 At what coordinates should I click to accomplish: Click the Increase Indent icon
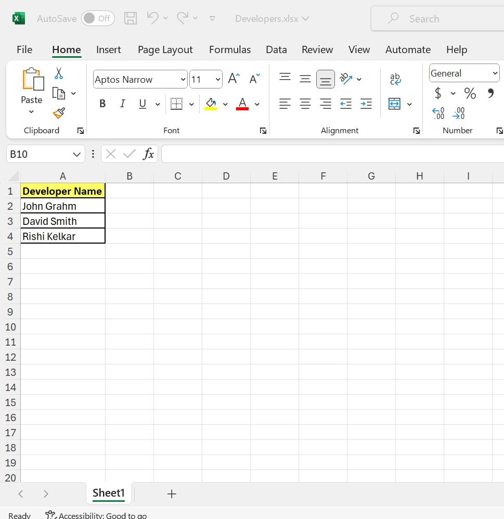click(366, 104)
